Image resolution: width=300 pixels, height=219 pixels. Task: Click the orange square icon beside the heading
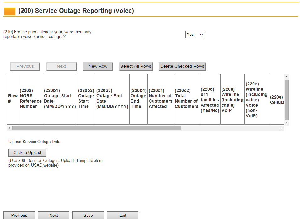[x=9, y=11]
